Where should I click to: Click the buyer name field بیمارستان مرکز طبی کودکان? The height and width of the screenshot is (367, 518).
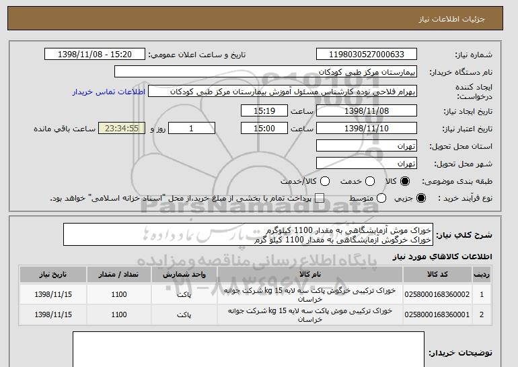coord(266,72)
